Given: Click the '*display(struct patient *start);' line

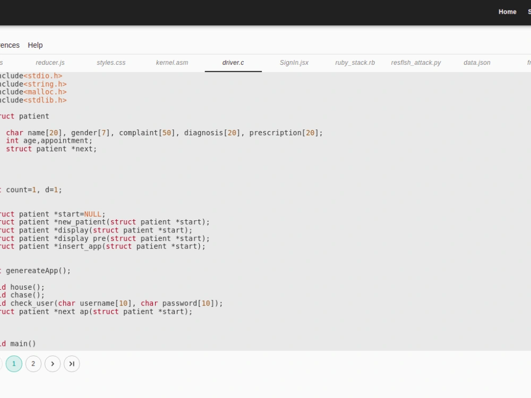Looking at the screenshot, I should (x=96, y=230).
